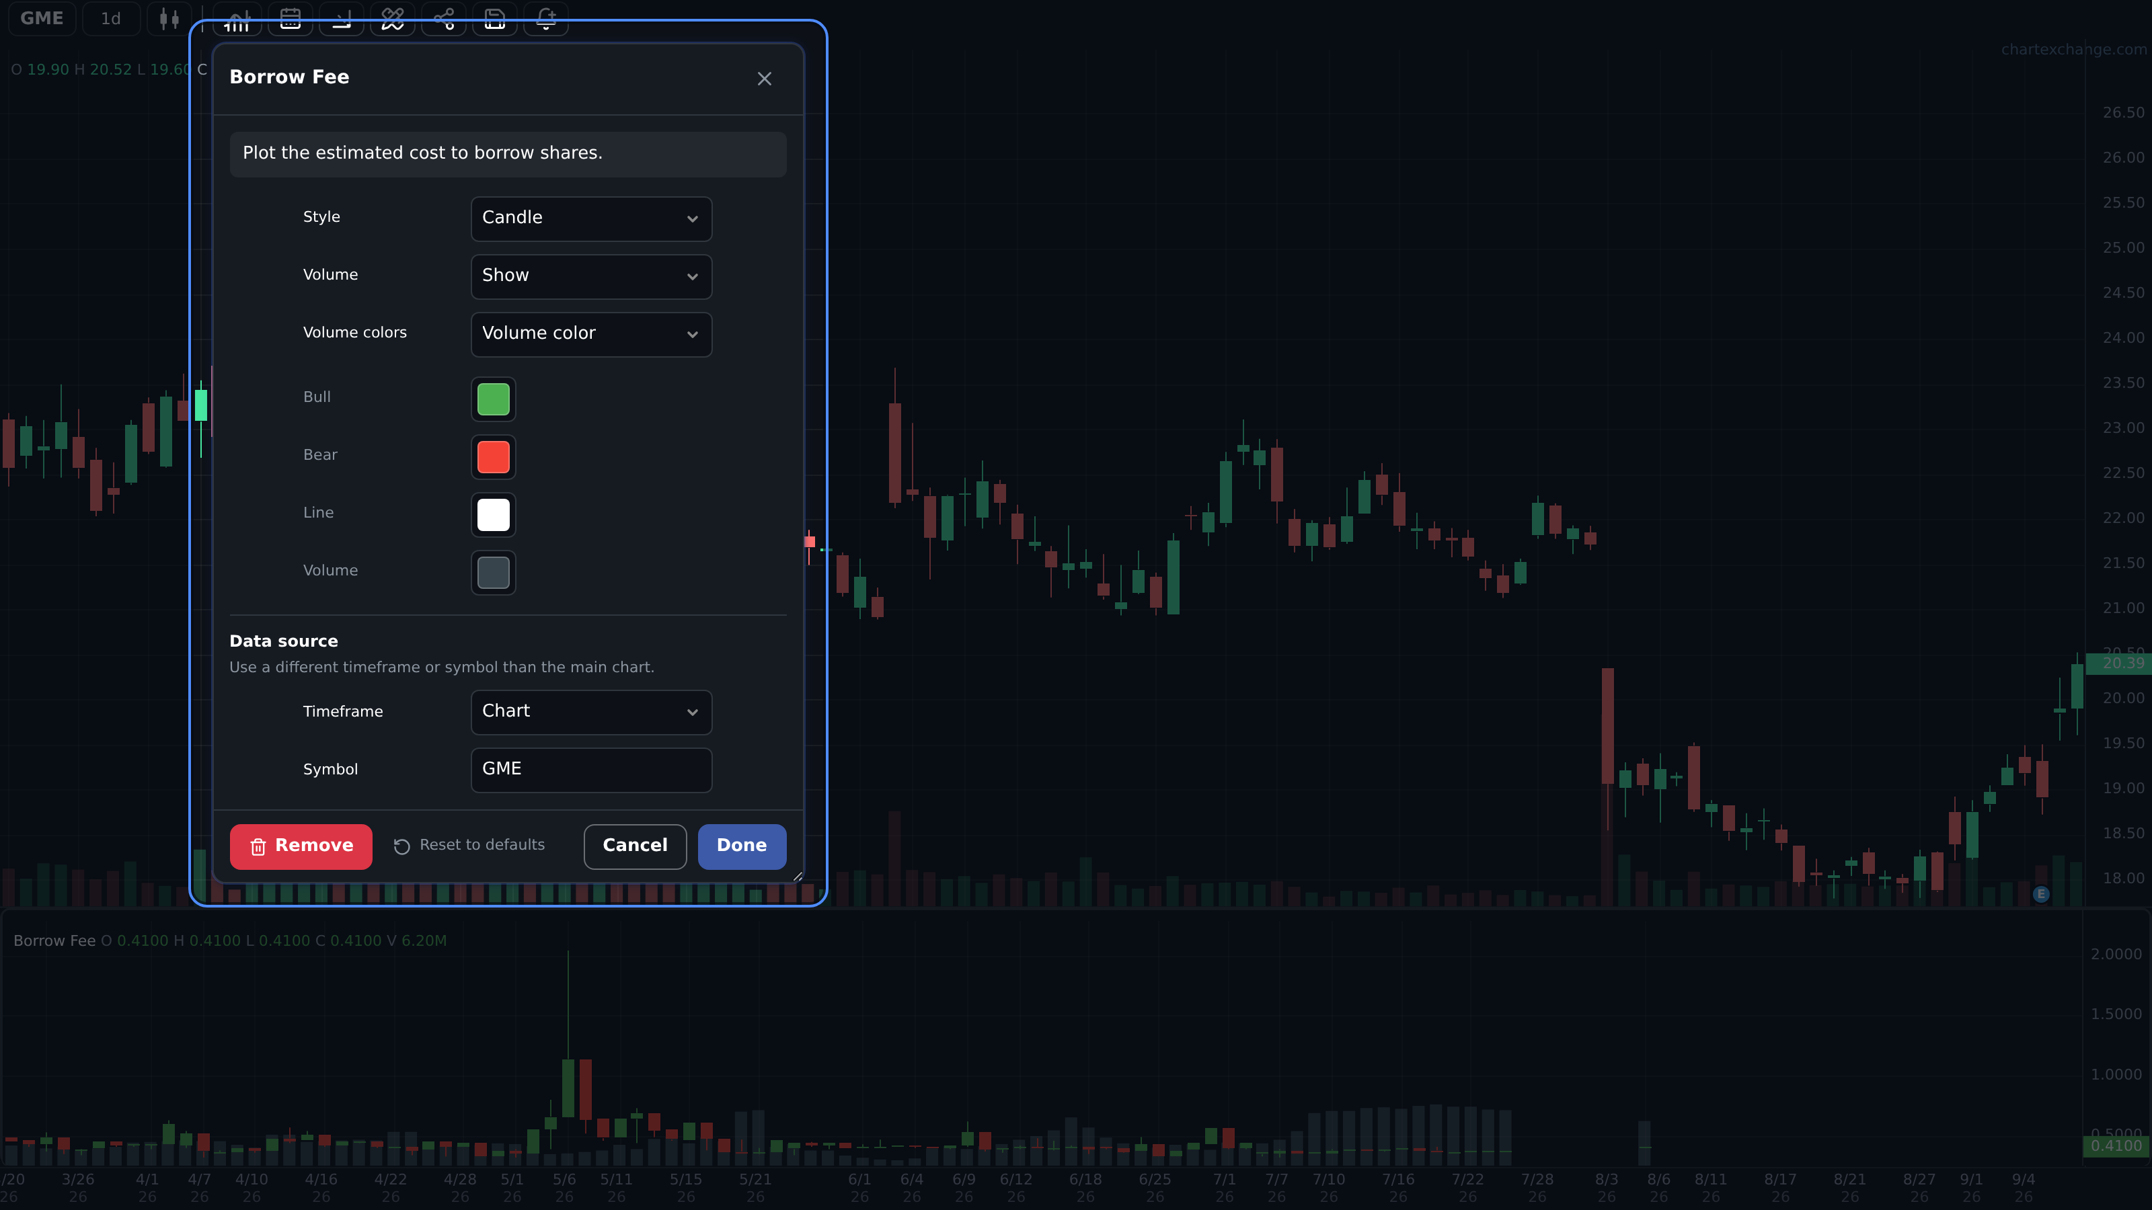The width and height of the screenshot is (2152, 1210).
Task: Open the indicators icon in toolbar
Action: click(x=237, y=18)
